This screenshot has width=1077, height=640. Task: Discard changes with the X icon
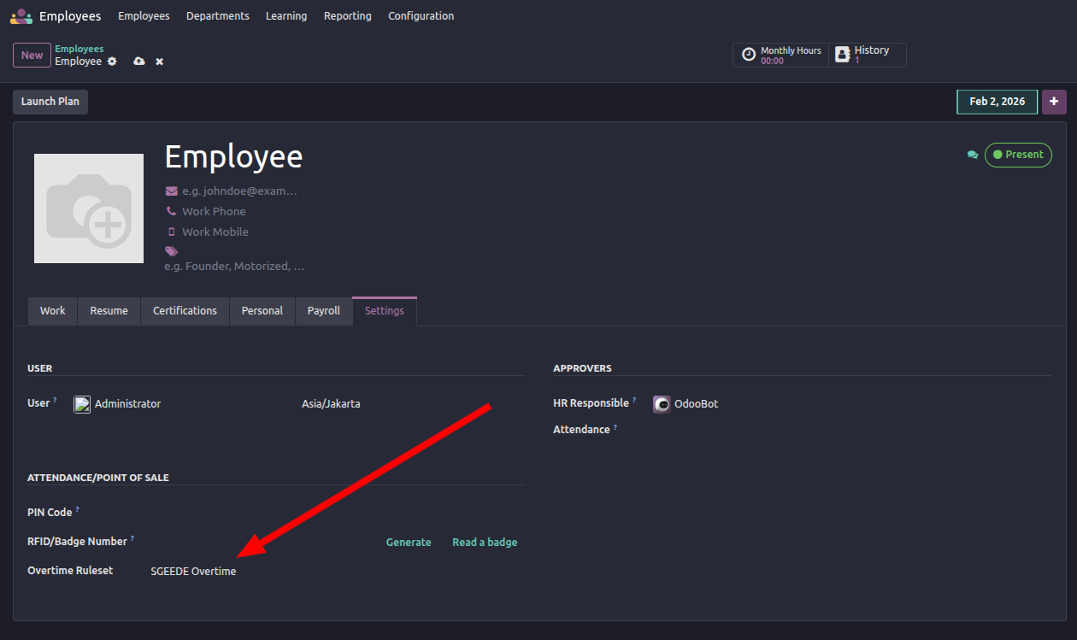pyautogui.click(x=159, y=62)
